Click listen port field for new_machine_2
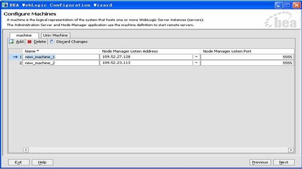 [247, 63]
